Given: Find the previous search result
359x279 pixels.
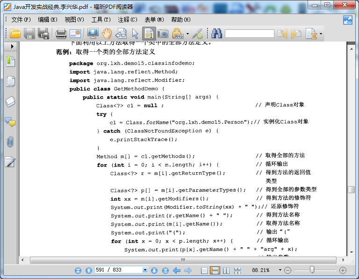Looking at the screenshot, I should point(282,34).
